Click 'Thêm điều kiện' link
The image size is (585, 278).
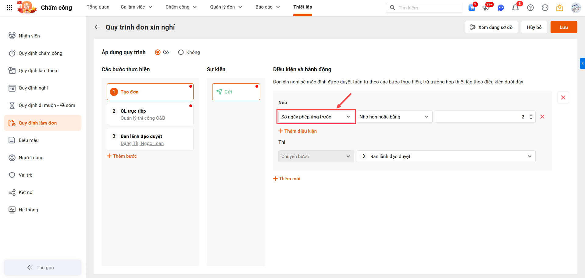coord(298,131)
